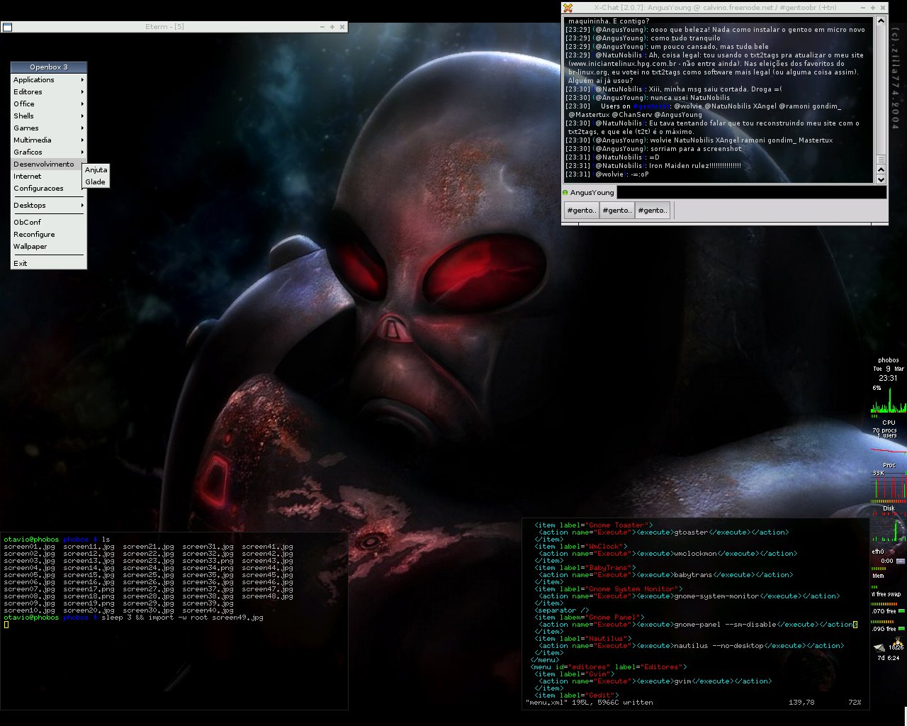
Task: Expand the Desktops submenu arrow
Action: click(x=82, y=206)
